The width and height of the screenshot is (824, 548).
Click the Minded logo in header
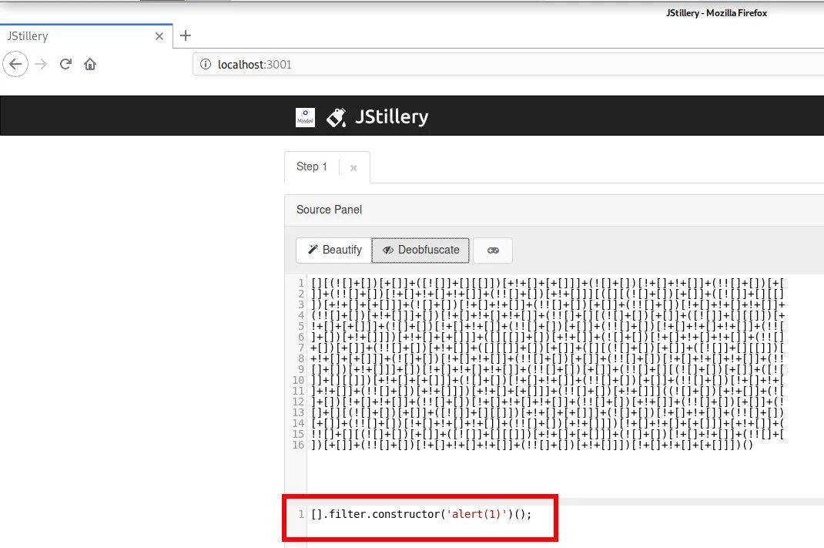305,117
